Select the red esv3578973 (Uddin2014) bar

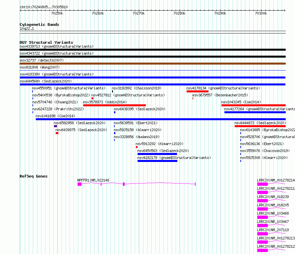114,105
